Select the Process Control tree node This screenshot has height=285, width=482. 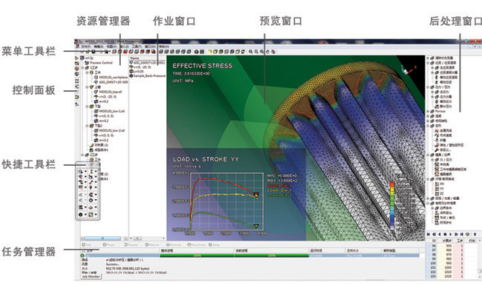101,63
